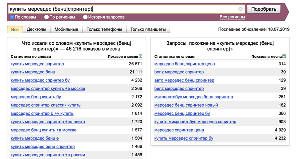Select the 'По словам' radio button
The width and height of the screenshot is (298, 159).
pyautogui.click(x=12, y=17)
